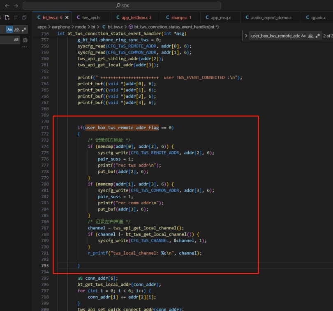
Task: Click line number 771 in the gutter
Action: click(45, 128)
